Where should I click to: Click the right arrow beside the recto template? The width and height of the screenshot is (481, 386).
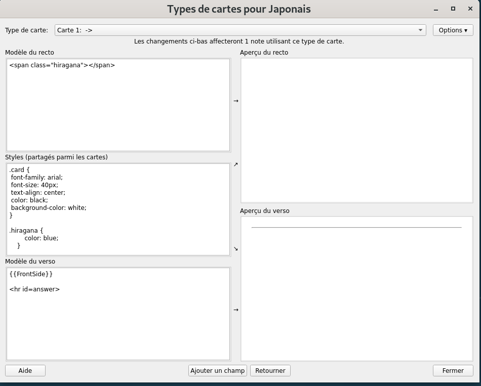[235, 101]
